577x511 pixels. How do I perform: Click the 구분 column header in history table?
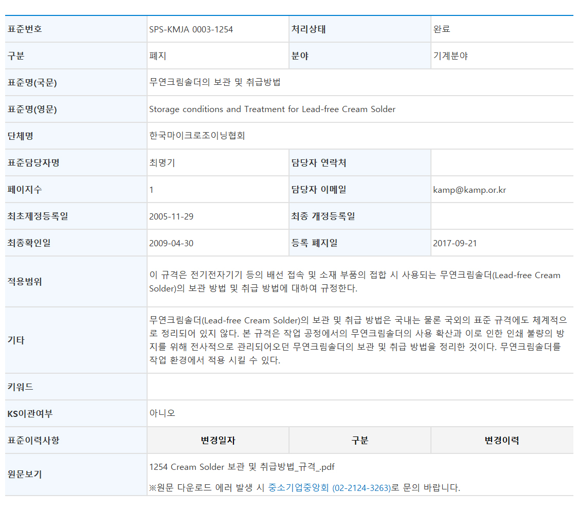359,441
